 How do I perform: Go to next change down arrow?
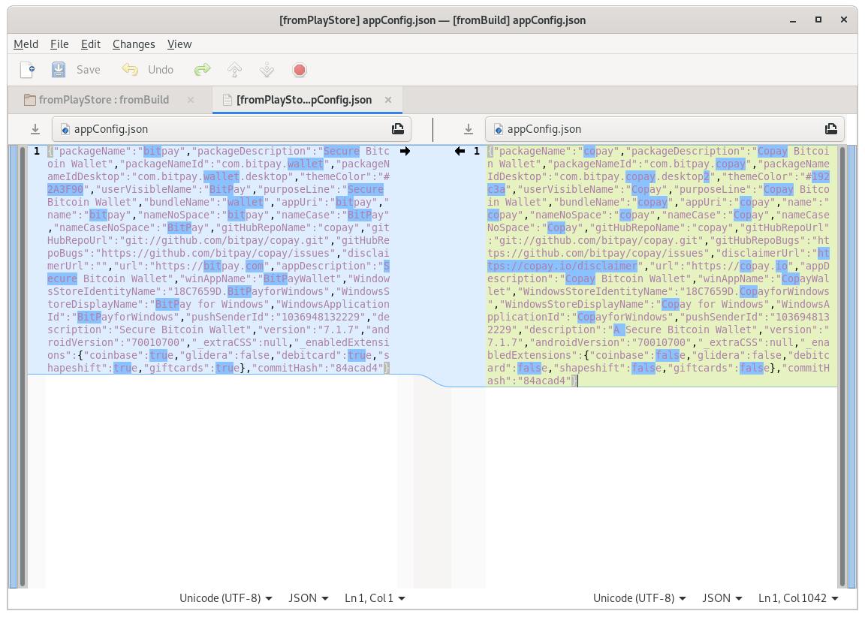click(267, 70)
